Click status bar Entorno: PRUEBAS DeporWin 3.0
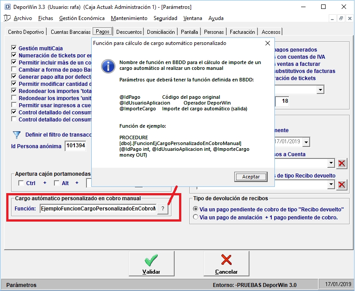Image resolution: width=355 pixels, height=291 pixels. 254,285
